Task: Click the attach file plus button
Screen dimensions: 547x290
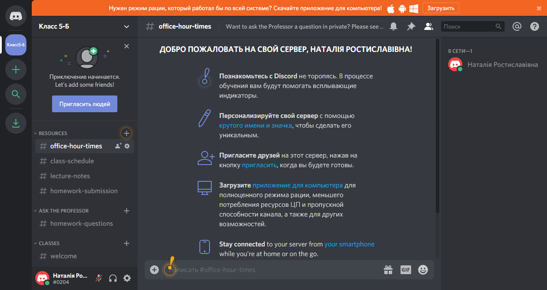Action: click(x=154, y=270)
